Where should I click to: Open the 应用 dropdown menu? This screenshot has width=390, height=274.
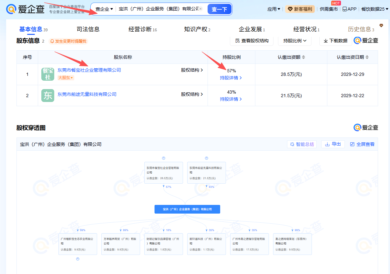[x=274, y=9]
